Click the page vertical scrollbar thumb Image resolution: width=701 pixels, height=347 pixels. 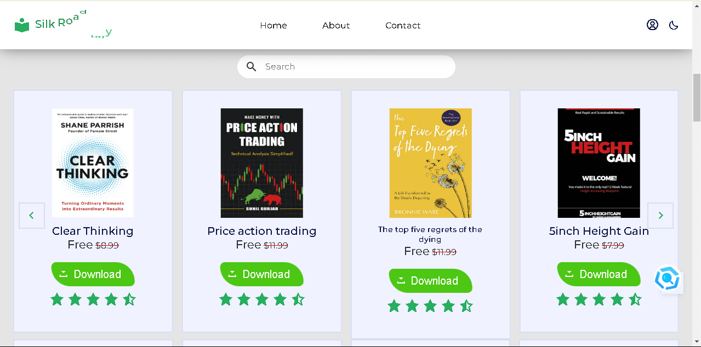pos(697,97)
